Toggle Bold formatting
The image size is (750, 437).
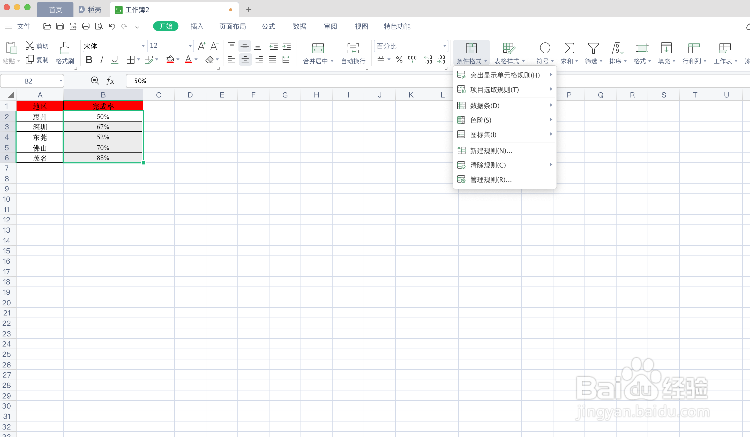click(89, 60)
